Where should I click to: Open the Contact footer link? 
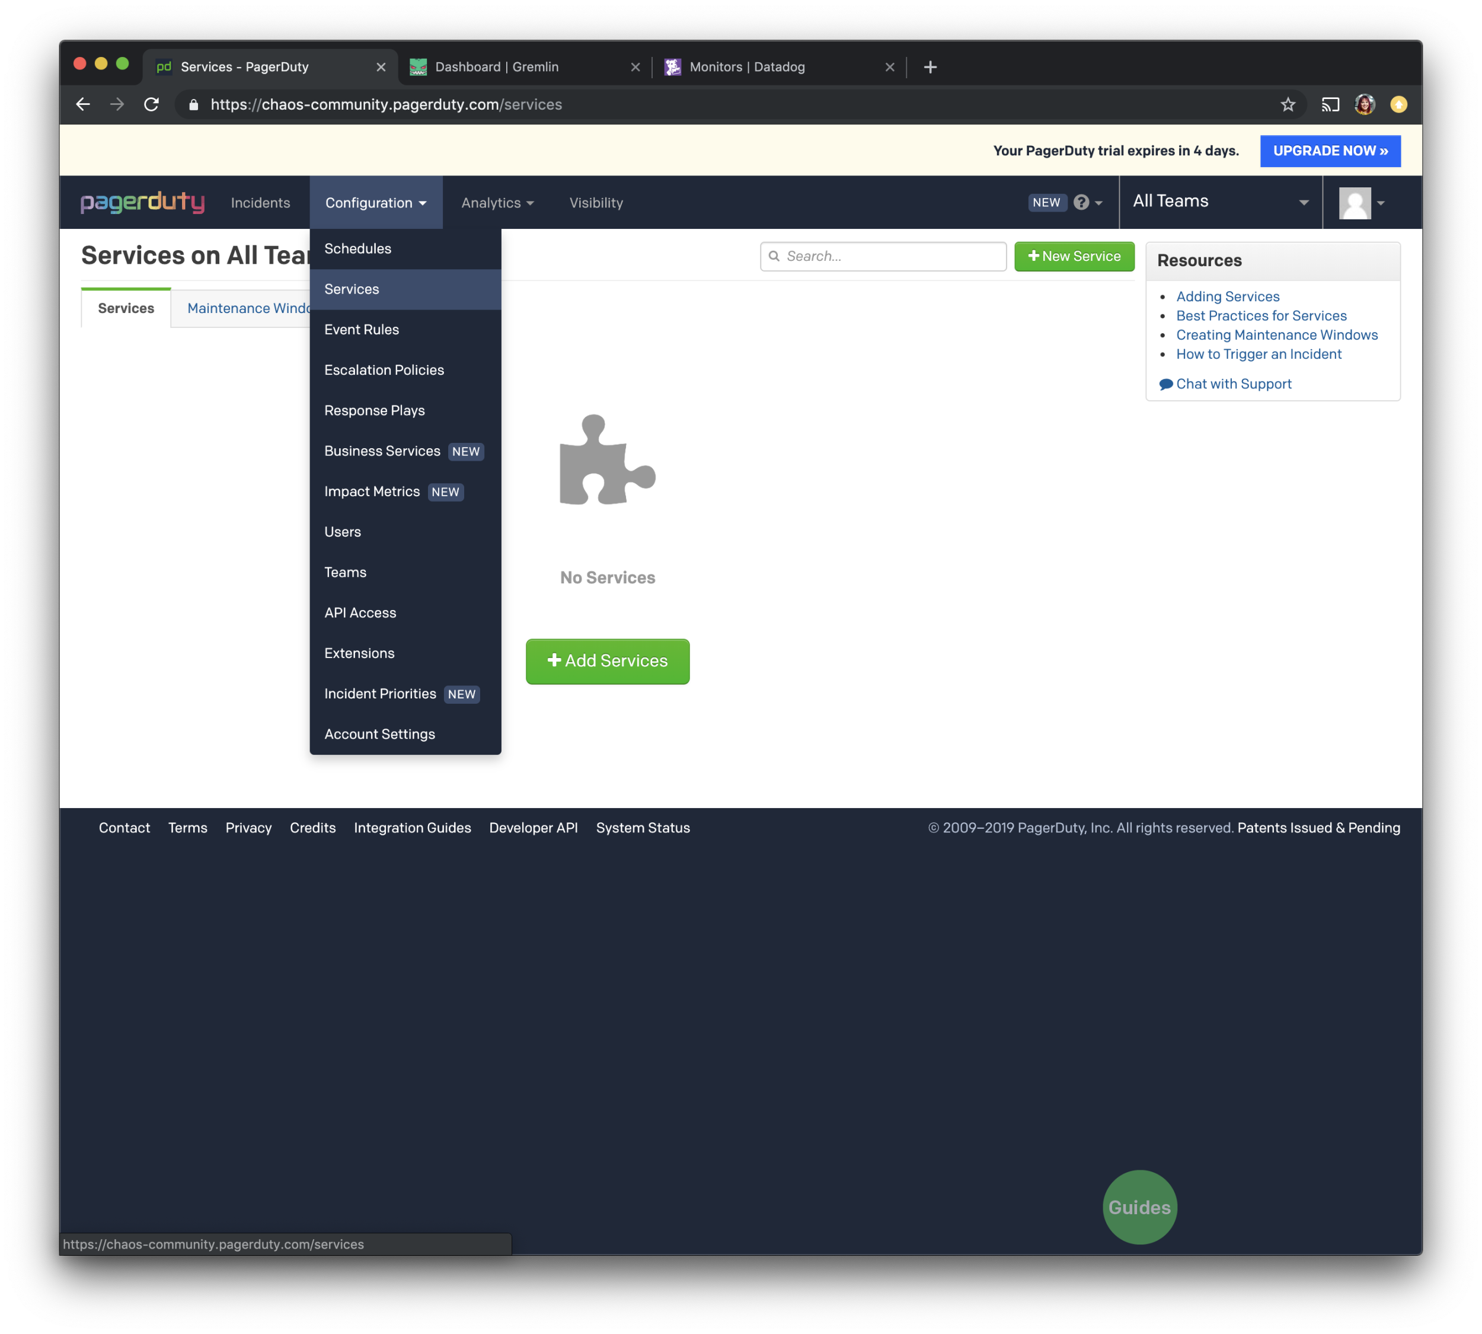124,828
